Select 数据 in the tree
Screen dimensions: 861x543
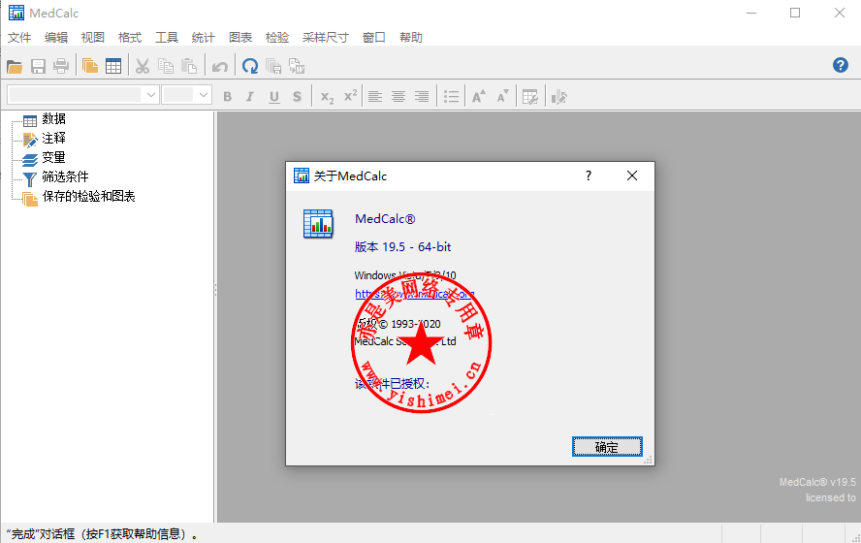[x=54, y=118]
